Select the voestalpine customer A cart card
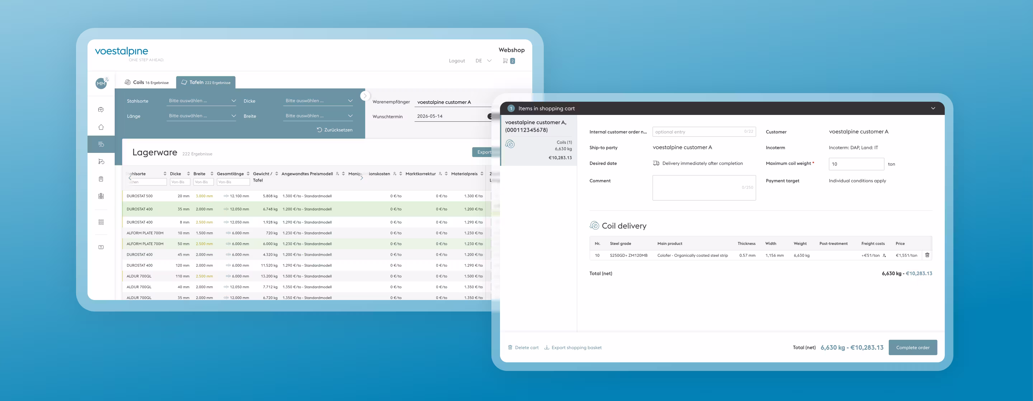The image size is (1033, 401). tap(538, 140)
